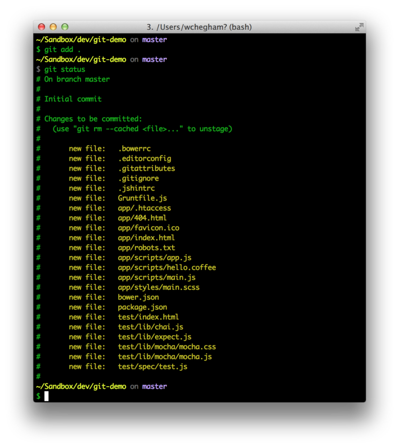
Task: Click the package.json filename
Action: 142,307
